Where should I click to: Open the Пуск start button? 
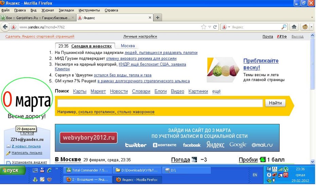13,170
